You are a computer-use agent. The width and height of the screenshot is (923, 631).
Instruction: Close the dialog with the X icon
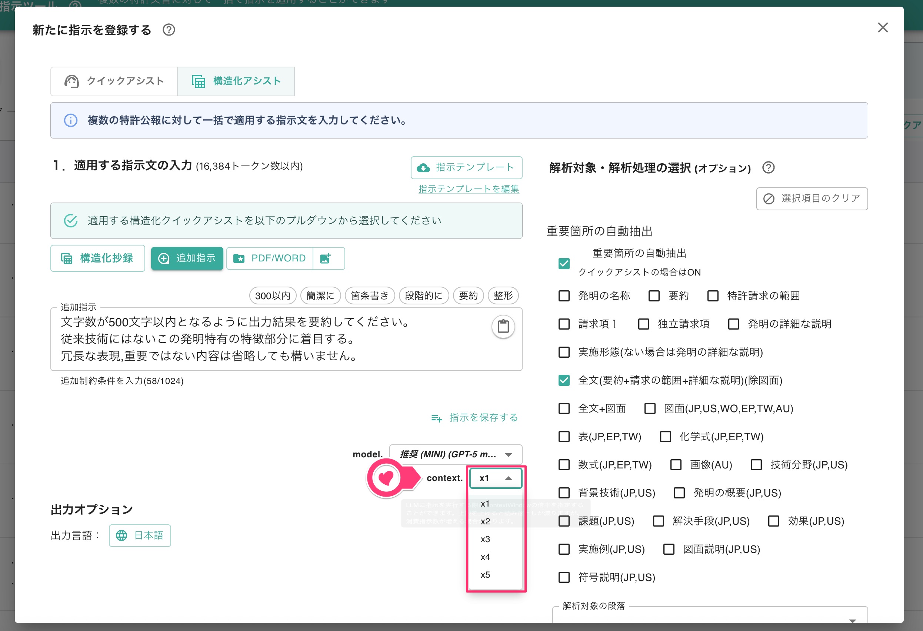coord(883,27)
